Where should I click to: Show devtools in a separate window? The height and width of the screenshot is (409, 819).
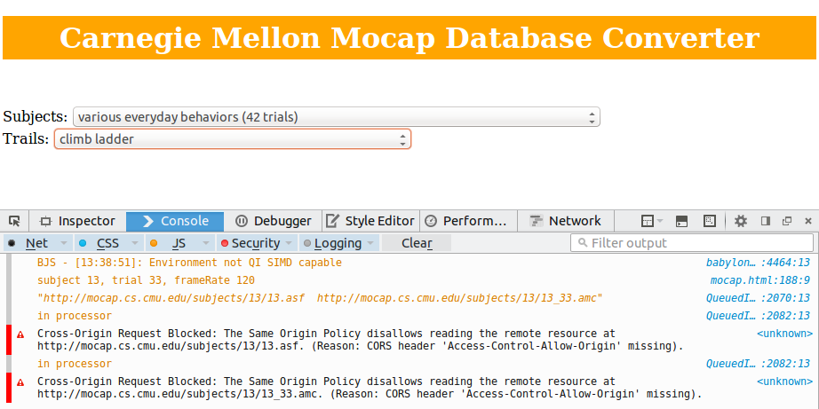pos(787,221)
